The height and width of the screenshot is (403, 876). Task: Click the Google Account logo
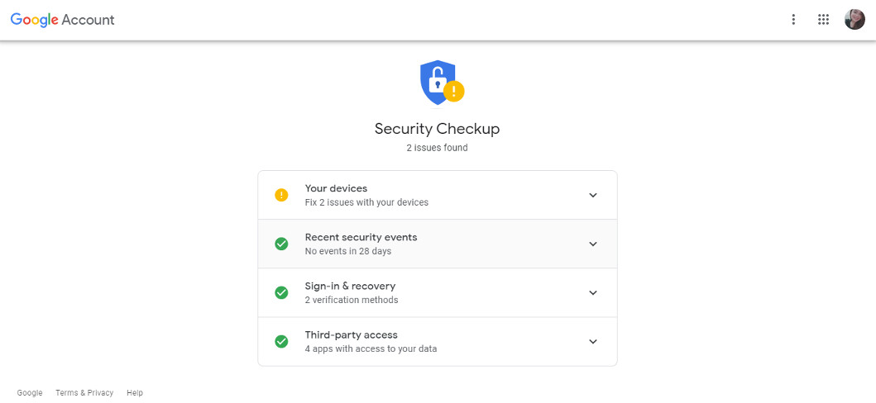[63, 20]
